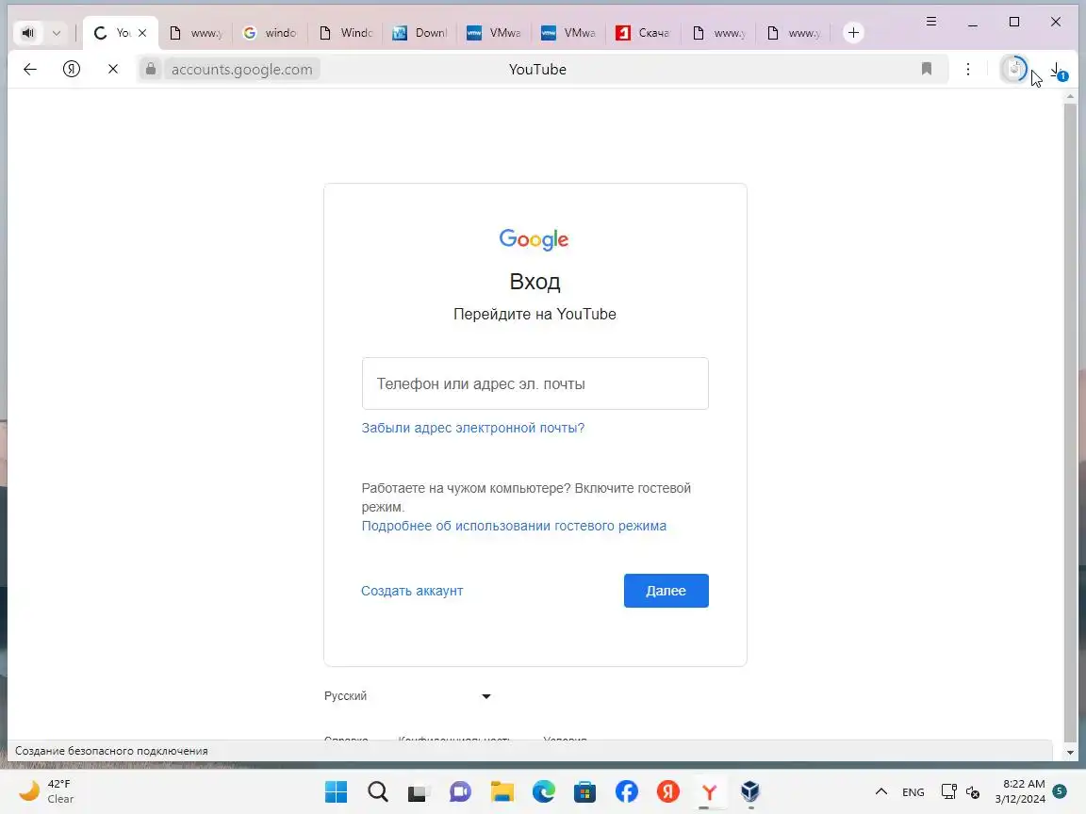Switch to the second VMwa tab

[x=568, y=33]
